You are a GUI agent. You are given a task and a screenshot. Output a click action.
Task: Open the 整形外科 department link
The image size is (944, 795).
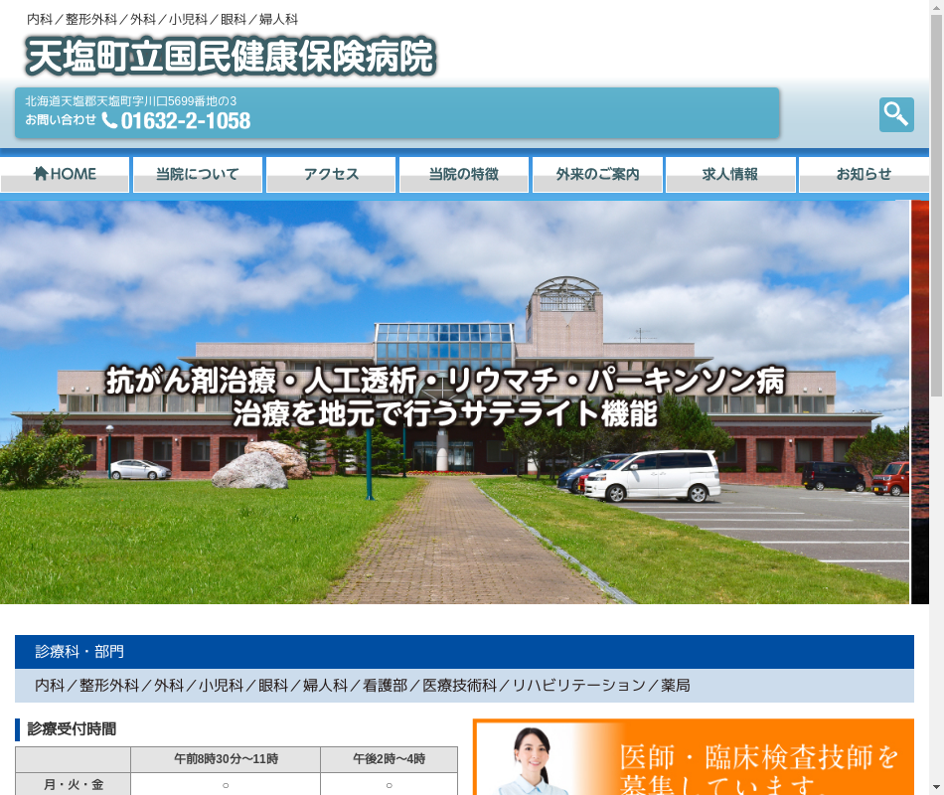[x=109, y=686]
